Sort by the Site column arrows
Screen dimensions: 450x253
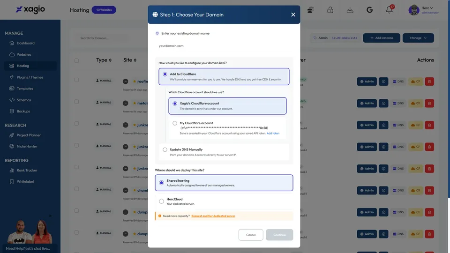click(135, 60)
